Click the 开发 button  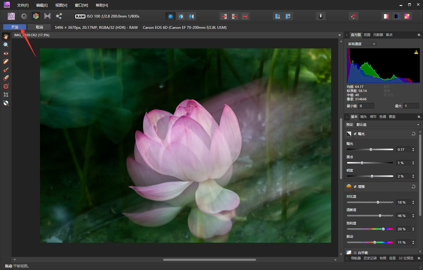[x=15, y=27]
